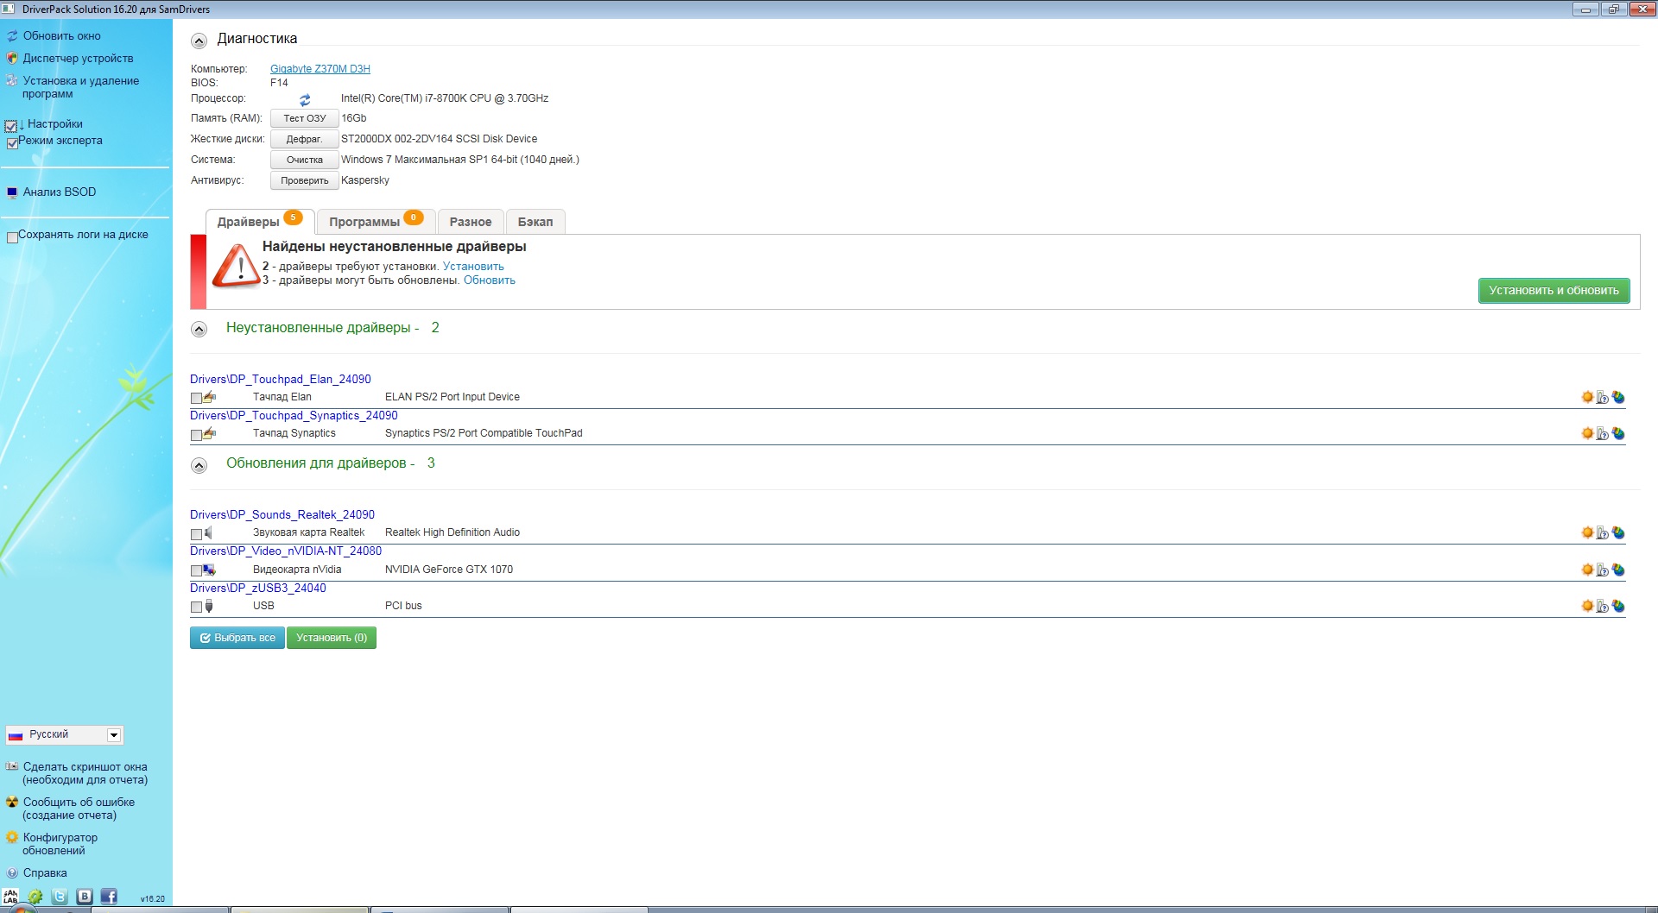Switch to the Бэкап tab
The height and width of the screenshot is (913, 1658).
click(535, 221)
